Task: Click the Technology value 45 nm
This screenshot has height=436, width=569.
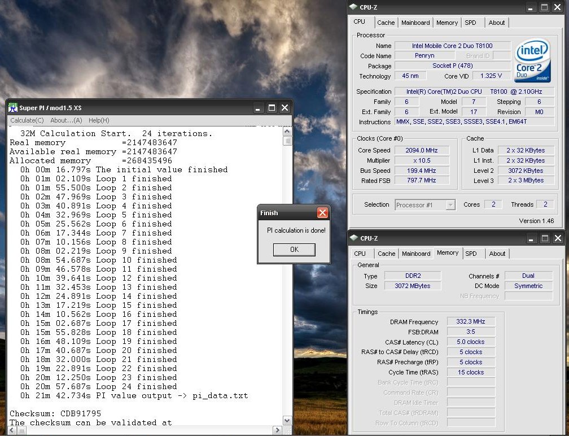Action: tap(410, 76)
